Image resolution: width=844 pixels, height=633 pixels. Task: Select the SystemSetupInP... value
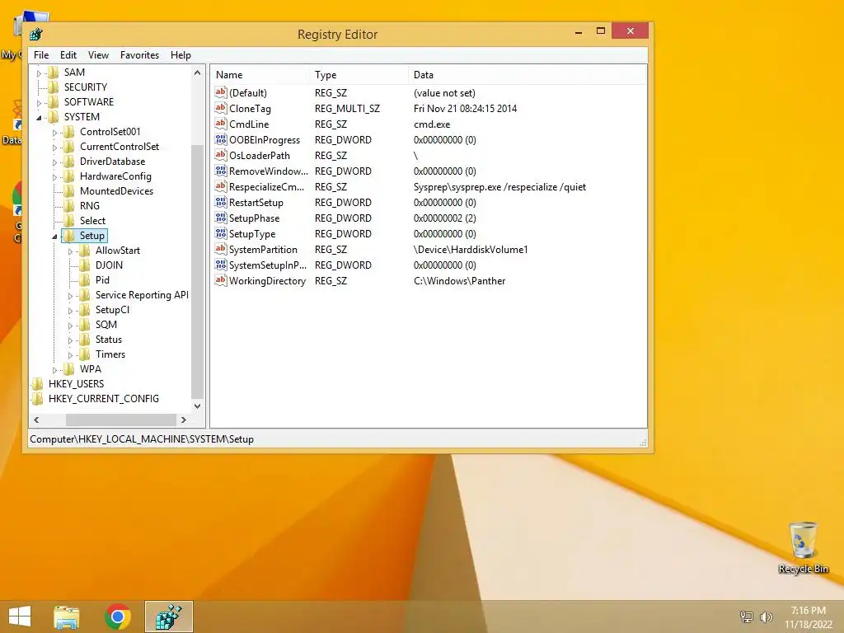(x=268, y=265)
